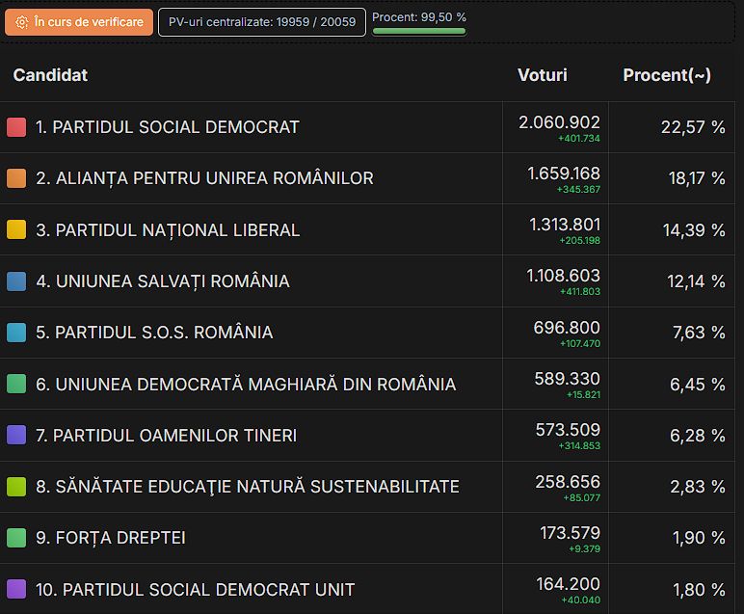Screen dimensions: 744x614
Task: Click the green increment +9.379
Action: point(585,549)
